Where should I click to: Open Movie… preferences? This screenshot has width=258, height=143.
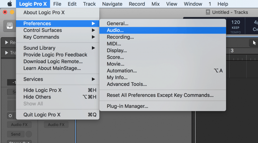163,64
